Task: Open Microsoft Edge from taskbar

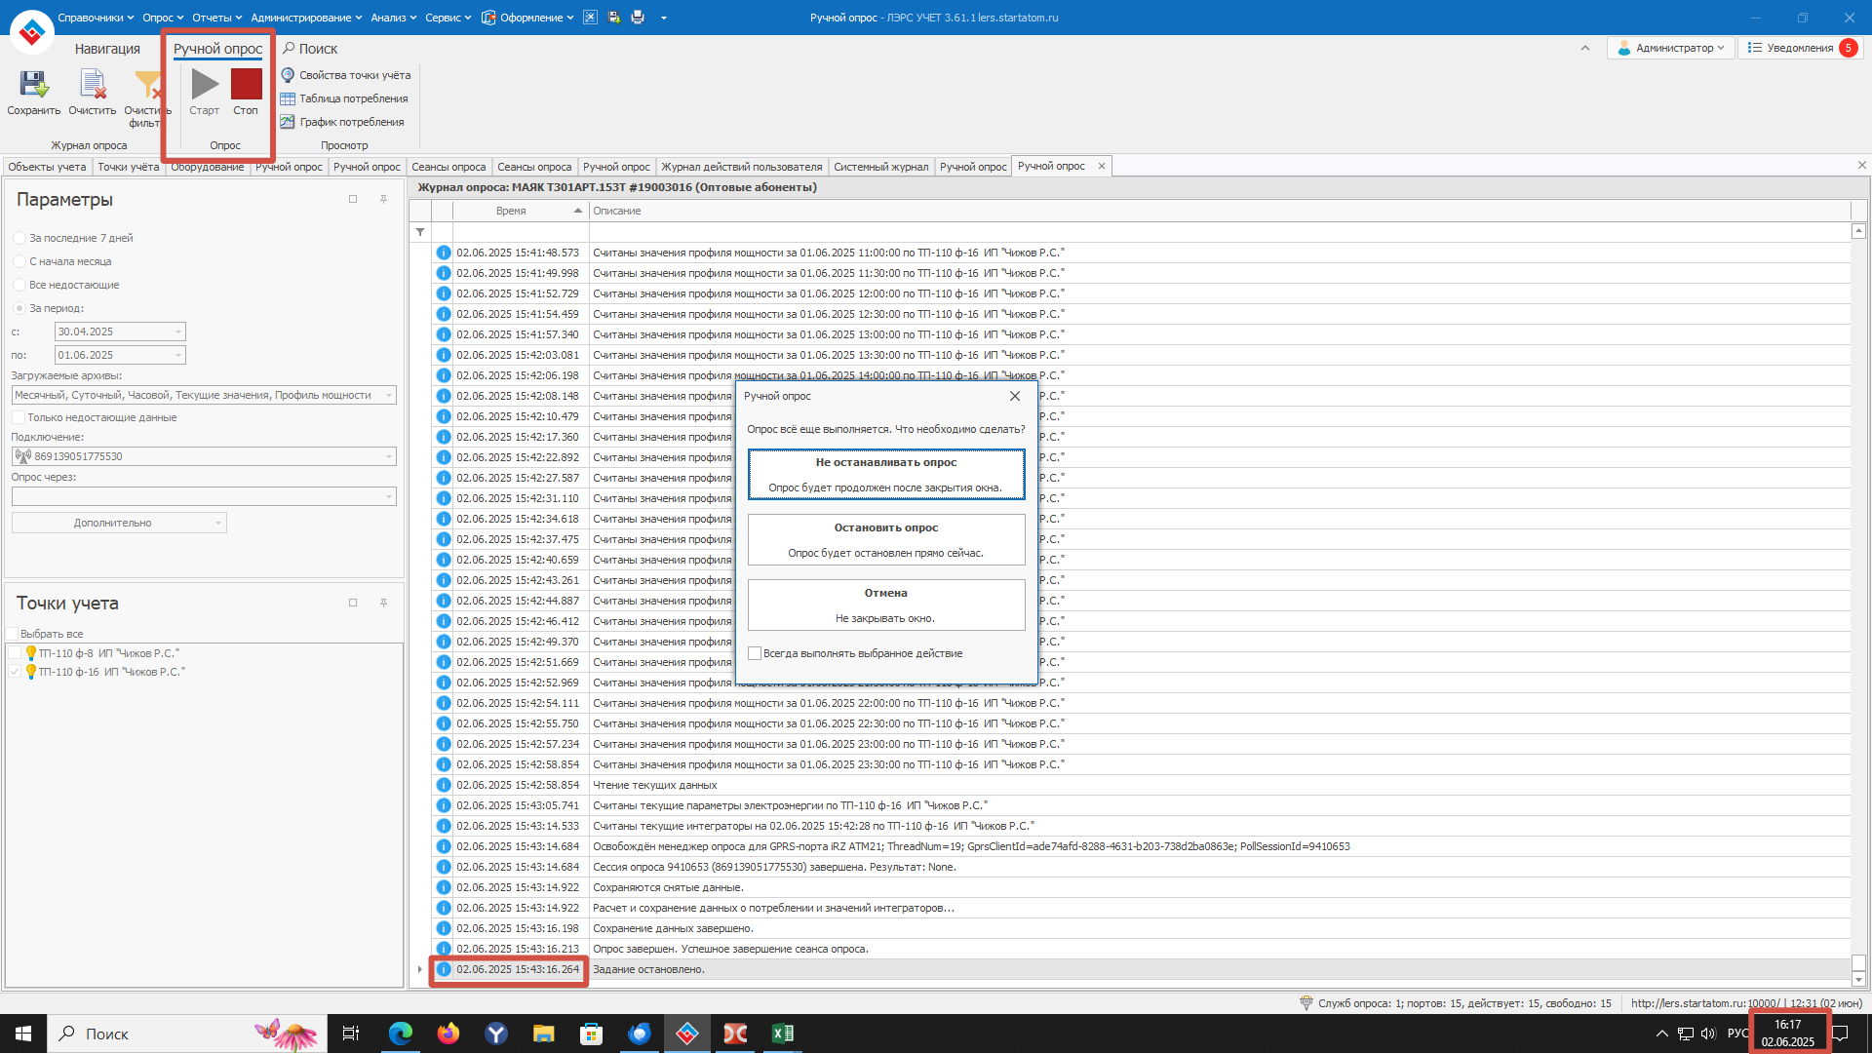Action: [x=401, y=1034]
